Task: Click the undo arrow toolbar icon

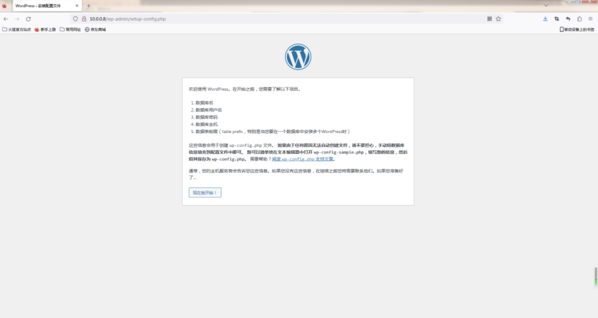Action: tap(568, 19)
